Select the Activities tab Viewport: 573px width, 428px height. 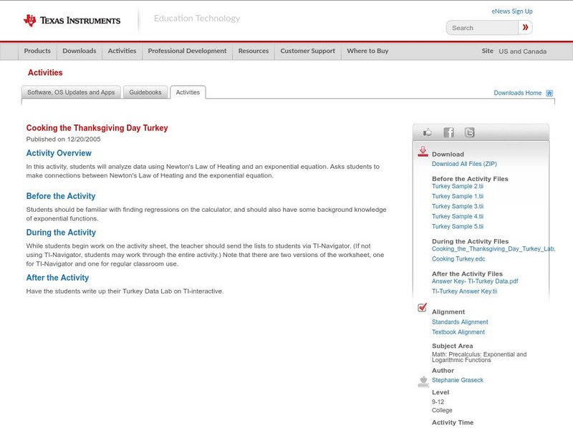188,92
